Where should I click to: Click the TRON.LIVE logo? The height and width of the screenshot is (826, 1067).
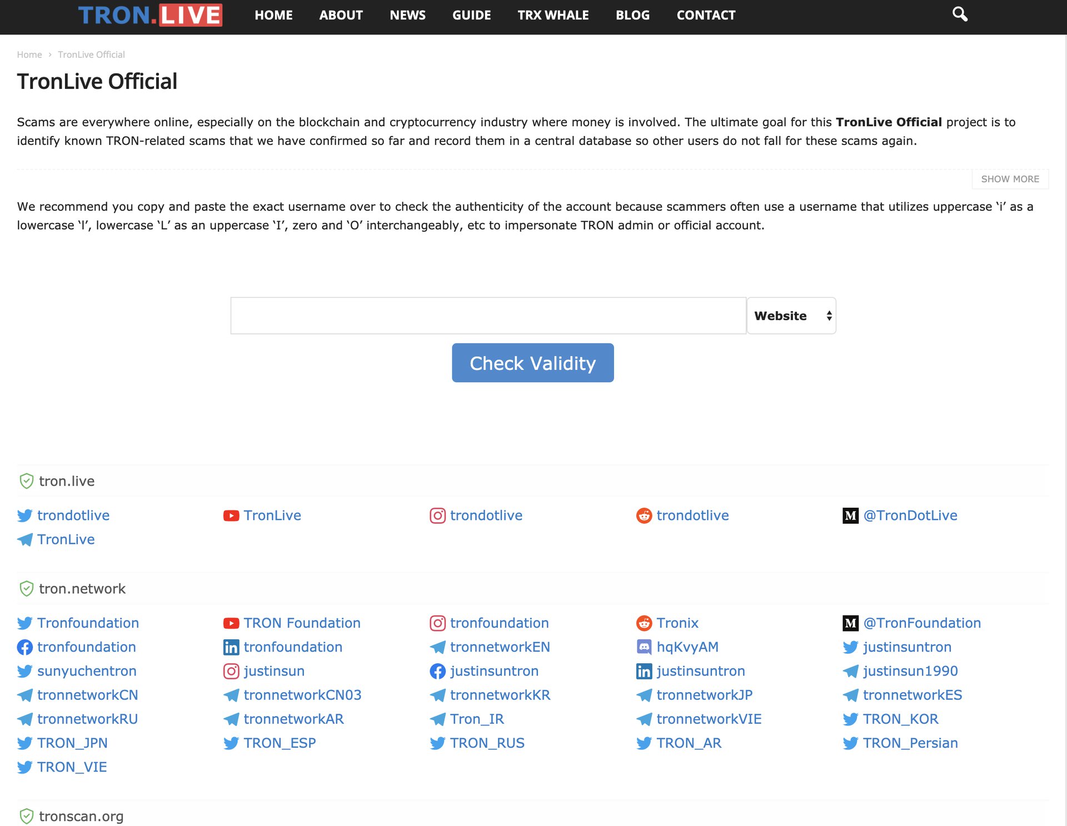click(x=150, y=15)
